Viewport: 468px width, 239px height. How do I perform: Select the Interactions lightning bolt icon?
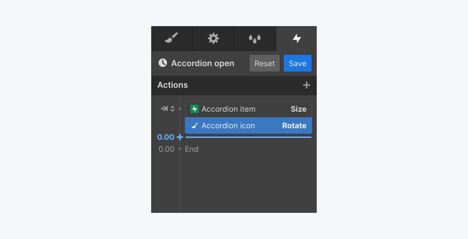click(x=296, y=38)
